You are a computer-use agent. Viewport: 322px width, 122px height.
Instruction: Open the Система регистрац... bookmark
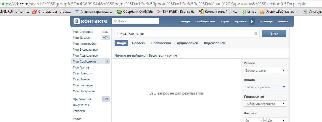[x=52, y=12]
